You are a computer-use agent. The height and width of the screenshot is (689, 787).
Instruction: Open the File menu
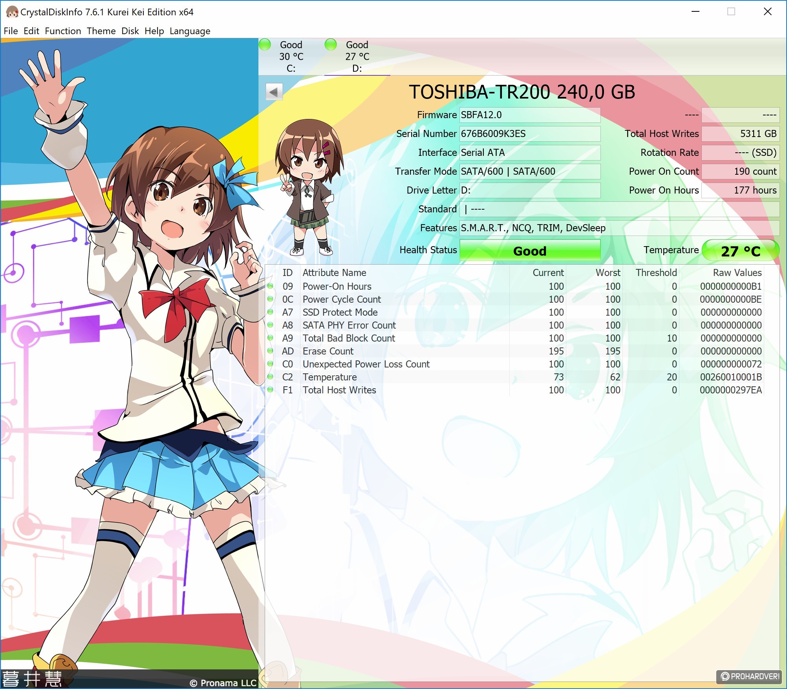click(11, 31)
